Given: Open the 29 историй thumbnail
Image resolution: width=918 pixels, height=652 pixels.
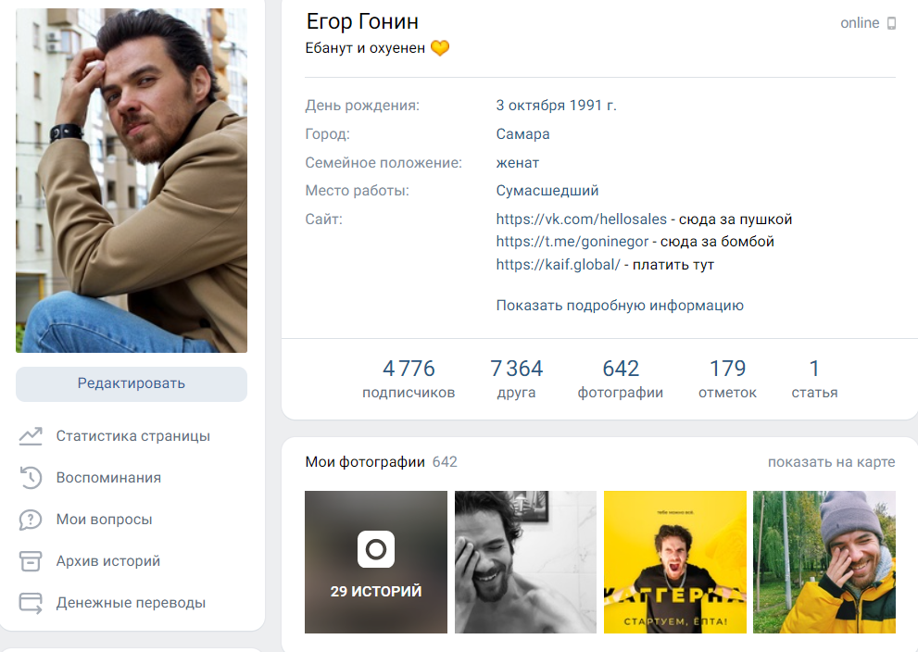Looking at the screenshot, I should (x=376, y=562).
